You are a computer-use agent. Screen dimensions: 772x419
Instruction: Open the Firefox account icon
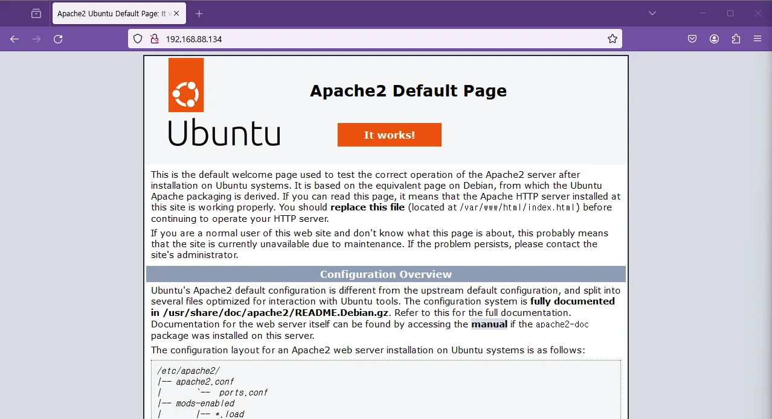click(x=714, y=39)
